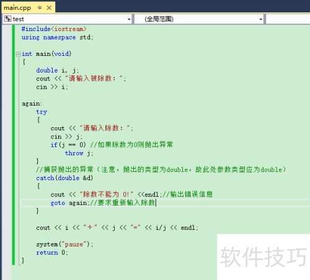This screenshot has width=310, height=280.
Task: Collapse the int main(void) code block
Action: 18,54
